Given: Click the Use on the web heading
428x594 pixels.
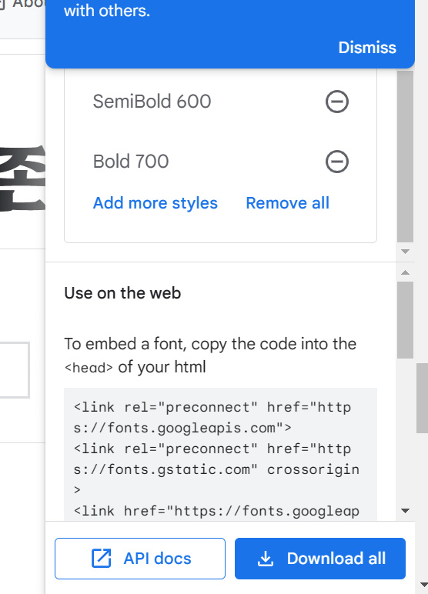Looking at the screenshot, I should point(122,293).
